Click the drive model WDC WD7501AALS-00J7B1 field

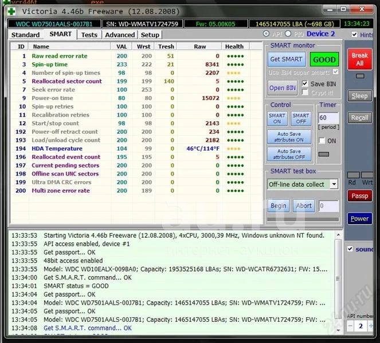tap(54, 24)
